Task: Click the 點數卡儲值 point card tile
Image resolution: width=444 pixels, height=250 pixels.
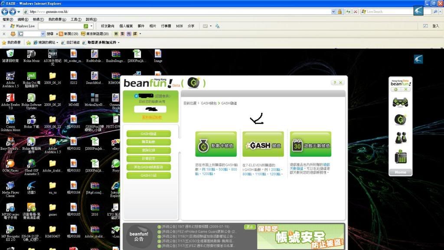Action: 216,144
